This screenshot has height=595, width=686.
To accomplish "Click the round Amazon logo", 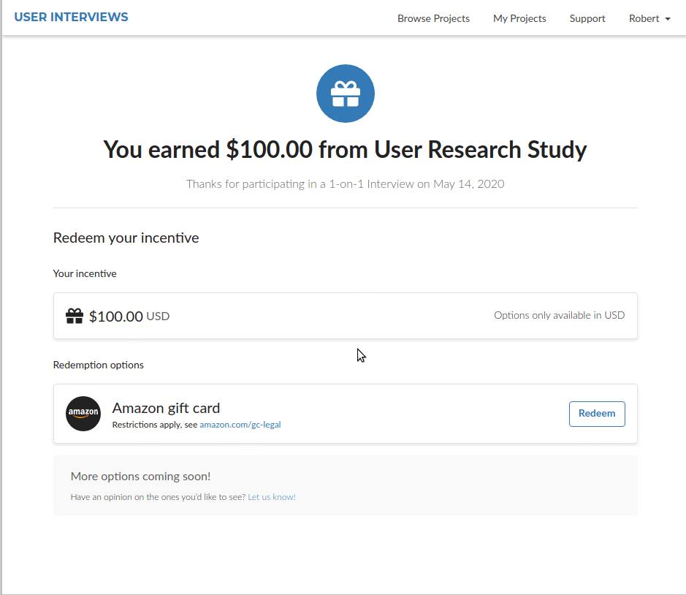I will (x=83, y=414).
